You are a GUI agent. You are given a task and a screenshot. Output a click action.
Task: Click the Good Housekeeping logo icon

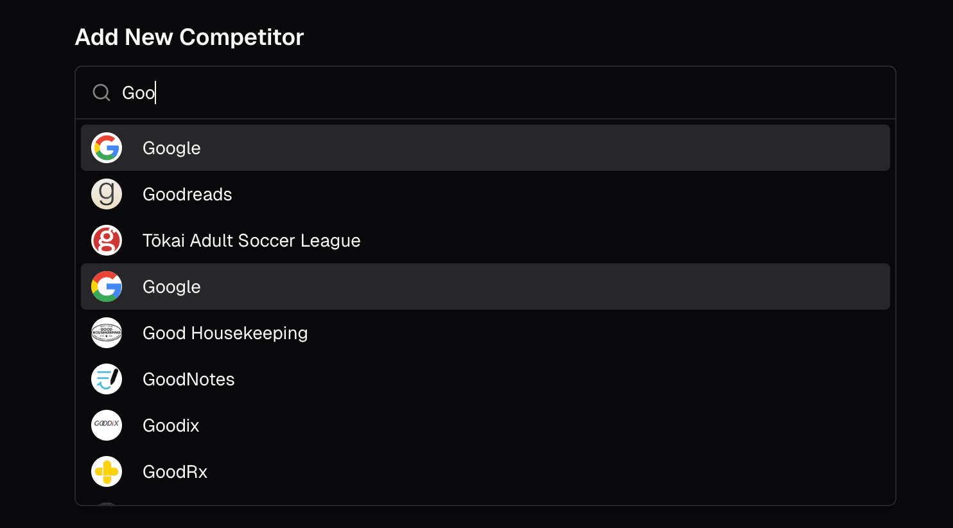click(x=107, y=333)
